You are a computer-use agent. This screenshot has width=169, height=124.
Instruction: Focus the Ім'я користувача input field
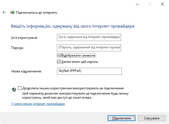[89, 37]
